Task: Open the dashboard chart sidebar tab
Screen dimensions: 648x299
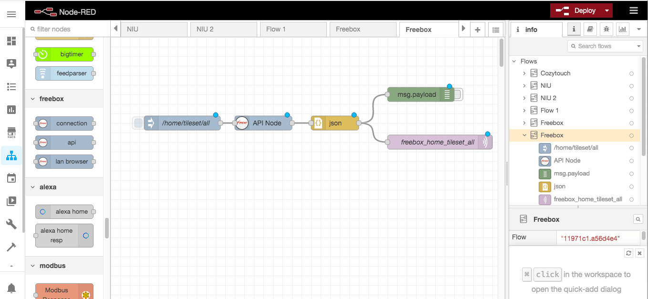Action: [x=623, y=29]
